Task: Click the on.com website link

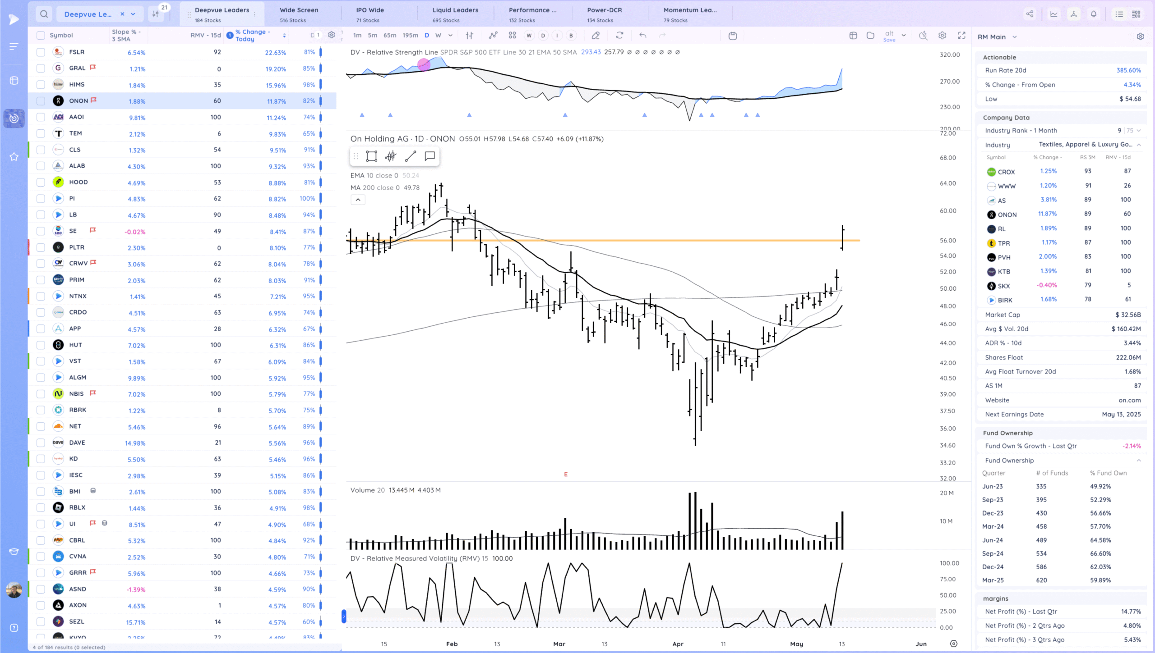Action: pyautogui.click(x=1129, y=400)
